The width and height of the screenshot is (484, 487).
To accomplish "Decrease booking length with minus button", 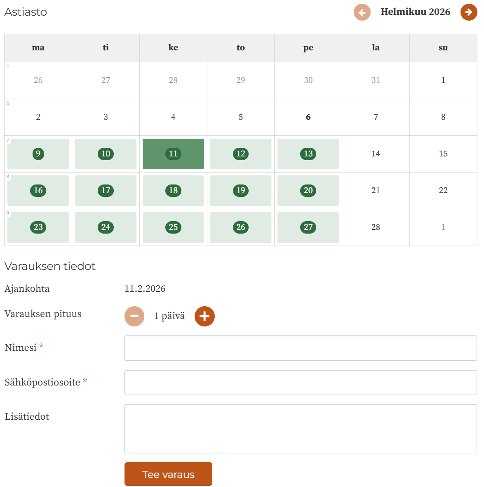I will [x=134, y=316].
